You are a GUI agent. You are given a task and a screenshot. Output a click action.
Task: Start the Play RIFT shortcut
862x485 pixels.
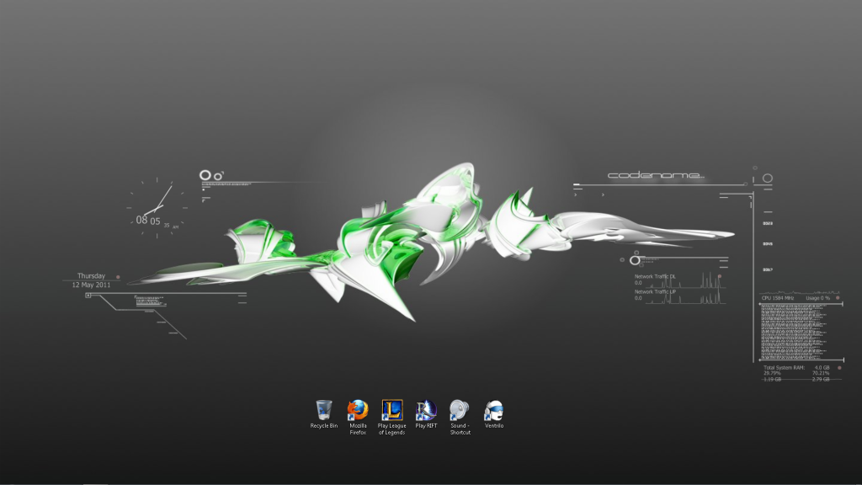[x=426, y=410]
